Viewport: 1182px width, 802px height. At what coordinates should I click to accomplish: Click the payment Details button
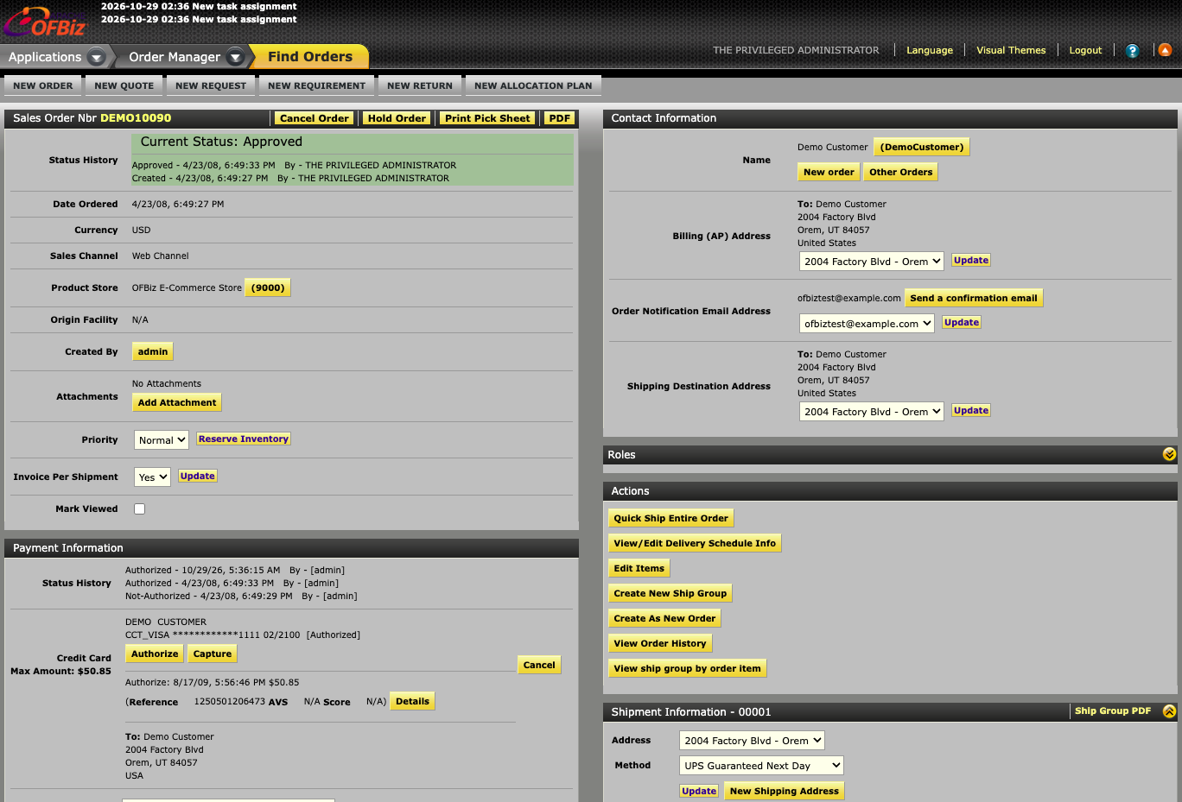pos(412,701)
